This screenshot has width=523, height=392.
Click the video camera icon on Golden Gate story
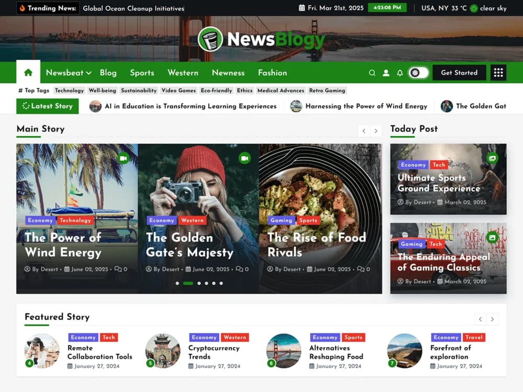[244, 158]
